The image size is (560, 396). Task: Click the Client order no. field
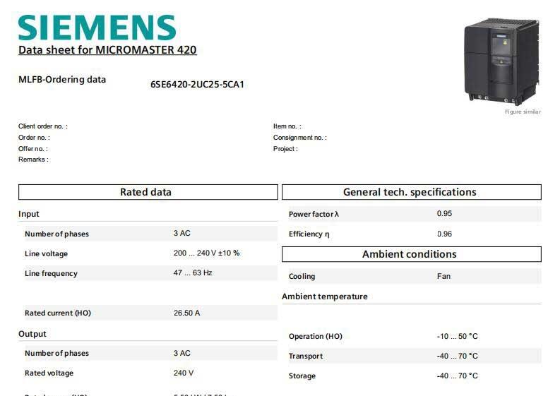tap(43, 126)
